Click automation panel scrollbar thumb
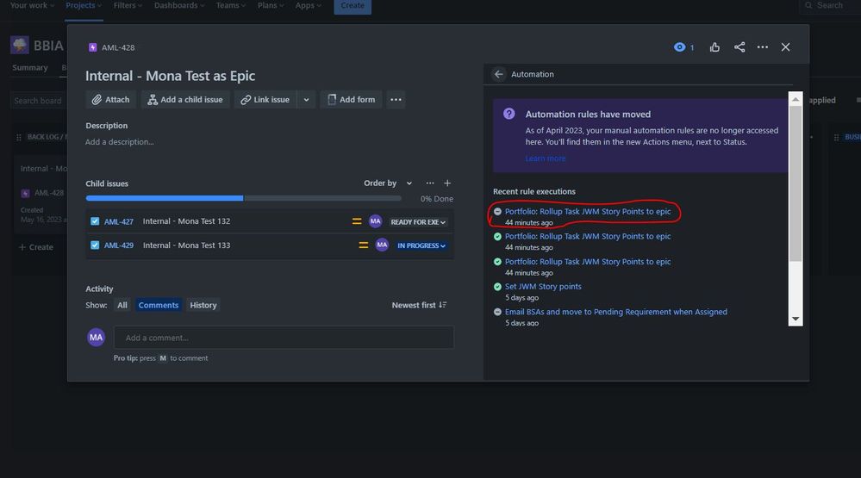Screen dimensions: 861x478 tap(795, 183)
